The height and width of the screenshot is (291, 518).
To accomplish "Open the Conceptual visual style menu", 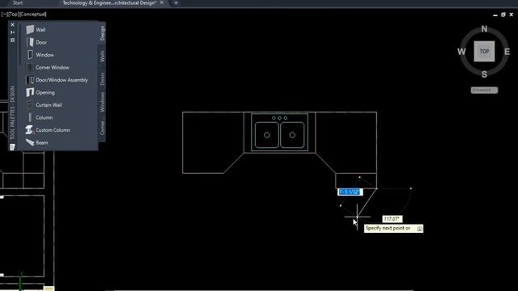I will tap(32, 15).
